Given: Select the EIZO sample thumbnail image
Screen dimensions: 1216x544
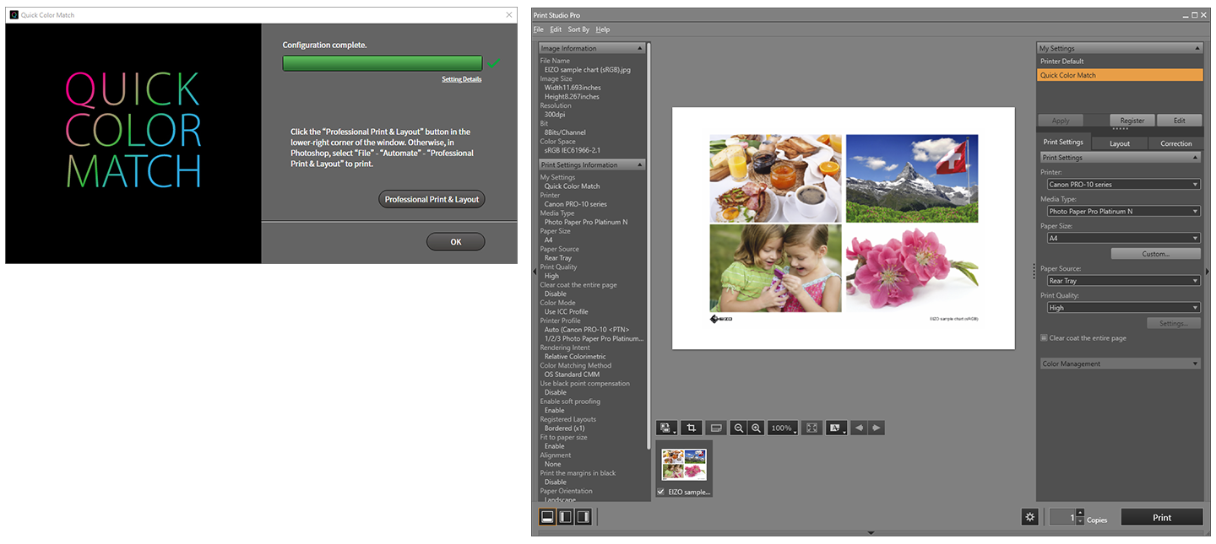Looking at the screenshot, I should 684,464.
